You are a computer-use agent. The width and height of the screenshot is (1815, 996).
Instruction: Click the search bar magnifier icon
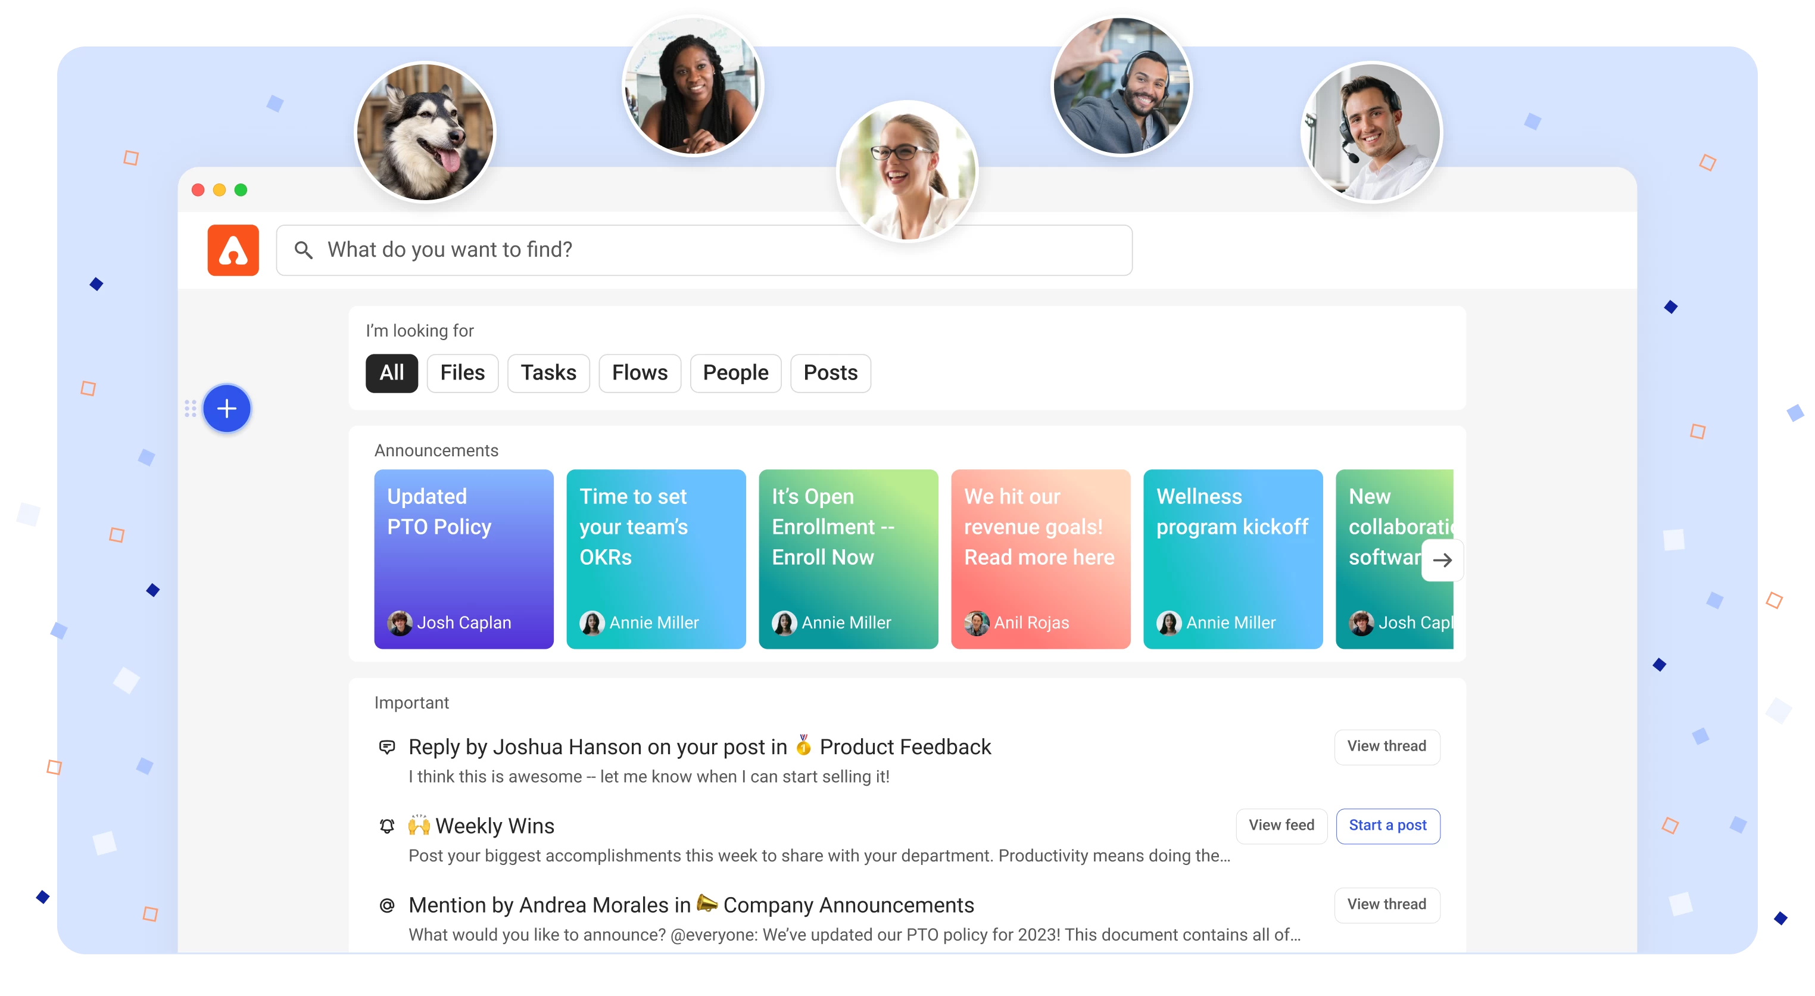pyautogui.click(x=302, y=250)
